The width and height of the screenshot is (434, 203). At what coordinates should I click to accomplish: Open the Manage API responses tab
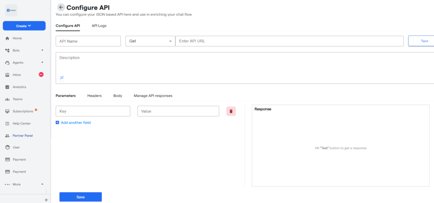pyautogui.click(x=153, y=96)
